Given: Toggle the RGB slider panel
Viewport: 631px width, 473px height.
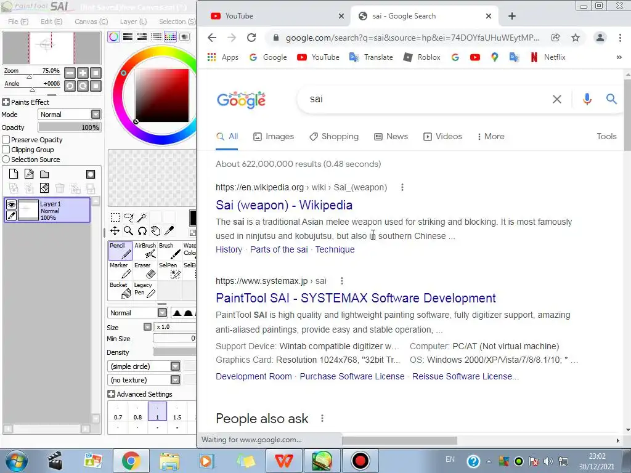Looking at the screenshot, I should coord(128,37).
